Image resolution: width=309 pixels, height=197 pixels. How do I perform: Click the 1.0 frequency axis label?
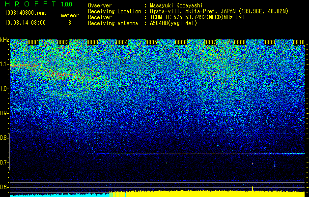pos(3,89)
